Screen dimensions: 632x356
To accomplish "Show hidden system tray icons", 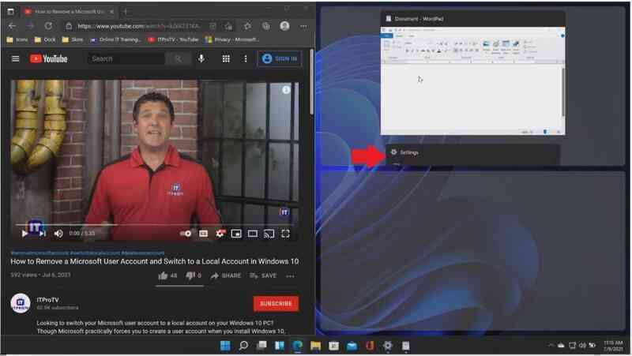I will (550, 346).
